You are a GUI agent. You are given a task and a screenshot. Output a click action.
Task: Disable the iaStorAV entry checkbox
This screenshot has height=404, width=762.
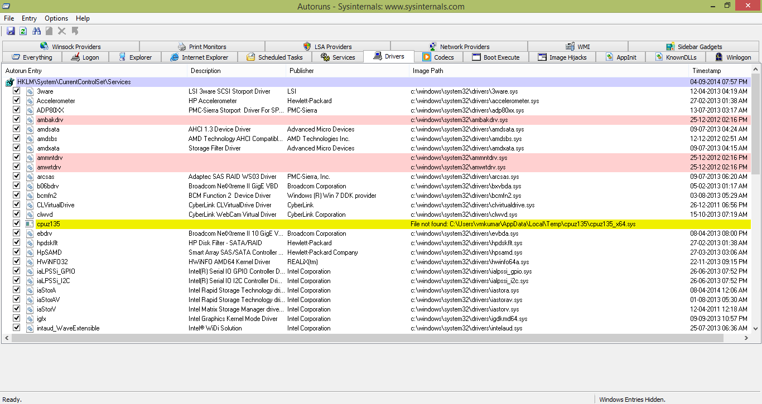point(17,300)
